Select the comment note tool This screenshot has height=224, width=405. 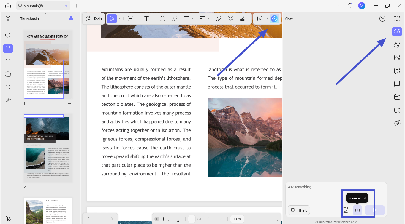pyautogui.click(x=163, y=19)
